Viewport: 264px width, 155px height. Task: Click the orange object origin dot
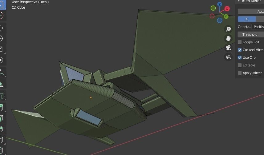[x=91, y=98]
